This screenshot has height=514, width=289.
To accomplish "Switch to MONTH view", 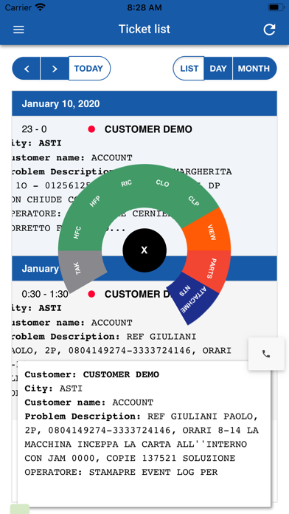I will (x=254, y=69).
